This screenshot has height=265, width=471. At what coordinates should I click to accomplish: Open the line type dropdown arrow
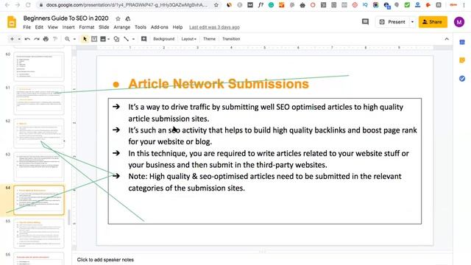133,39
